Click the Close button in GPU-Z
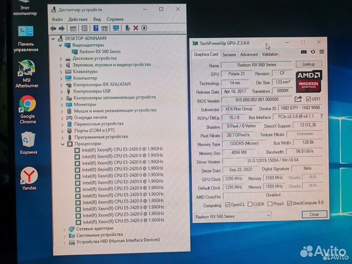 coord(314,214)
